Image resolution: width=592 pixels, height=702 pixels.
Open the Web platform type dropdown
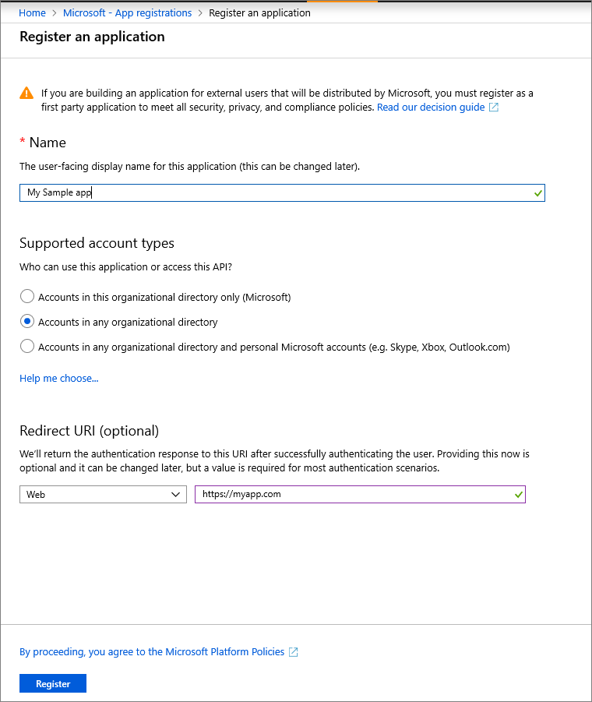coord(103,494)
